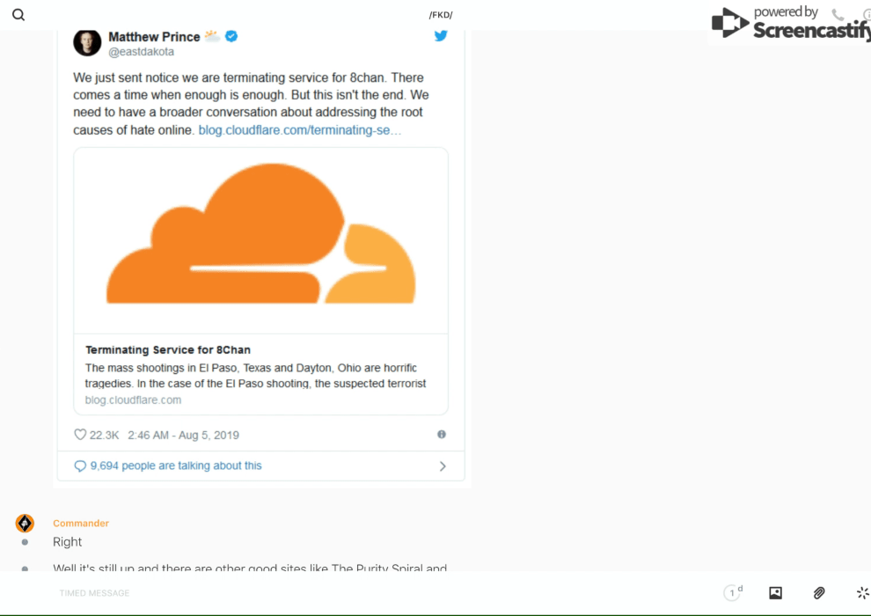871x616 pixels.
Task: Toggle the 1d message timer
Action: point(733,593)
